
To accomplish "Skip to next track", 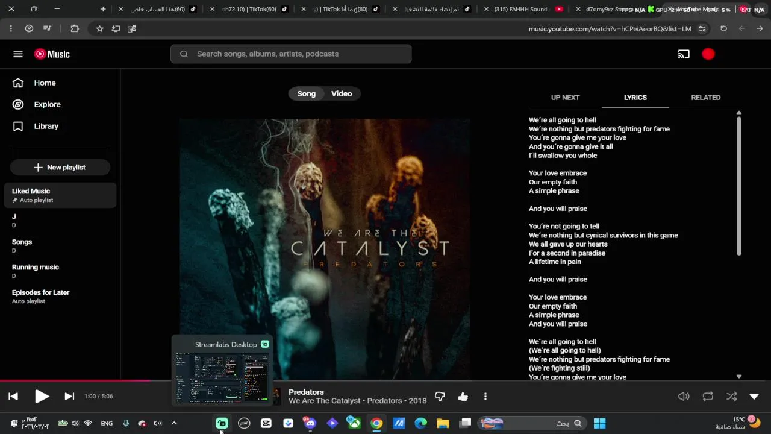I will tap(69, 397).
